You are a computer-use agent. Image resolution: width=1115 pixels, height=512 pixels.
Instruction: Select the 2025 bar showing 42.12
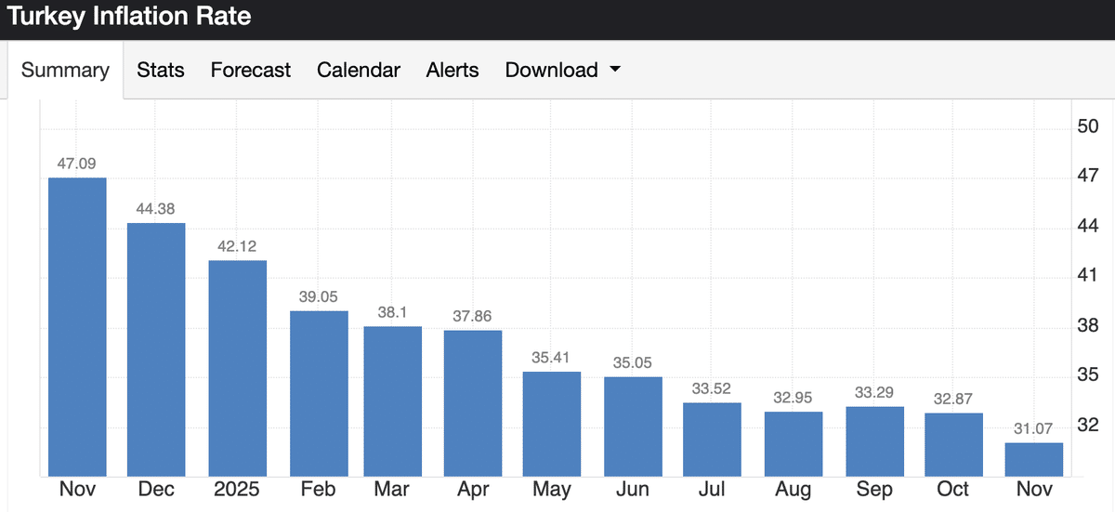(238, 367)
